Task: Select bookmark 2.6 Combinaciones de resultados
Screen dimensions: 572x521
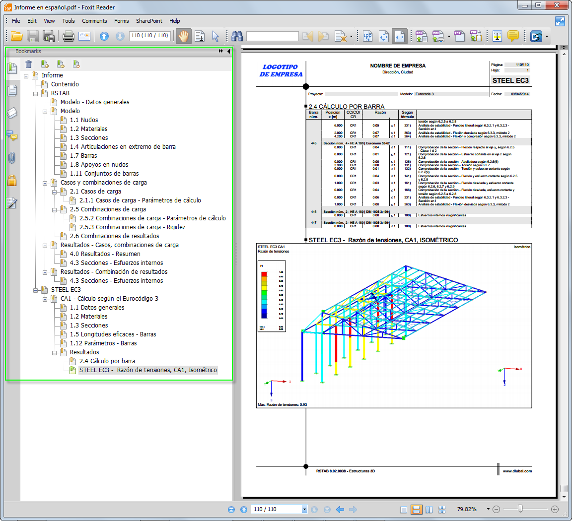Action: point(115,236)
